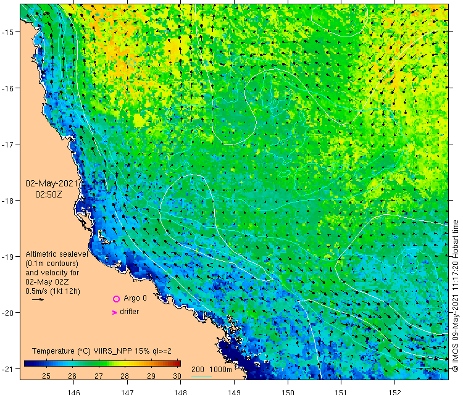Image resolution: width=463 pixels, height=395 pixels.
Task: Click the cyan 200m depth contour legend line
Action: 201,376
